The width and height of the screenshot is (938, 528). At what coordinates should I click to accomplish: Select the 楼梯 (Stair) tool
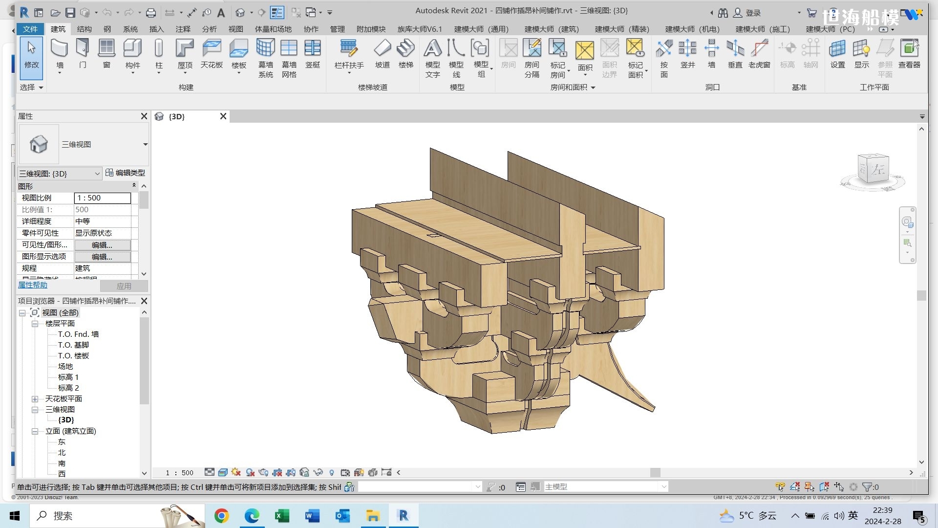pos(406,54)
